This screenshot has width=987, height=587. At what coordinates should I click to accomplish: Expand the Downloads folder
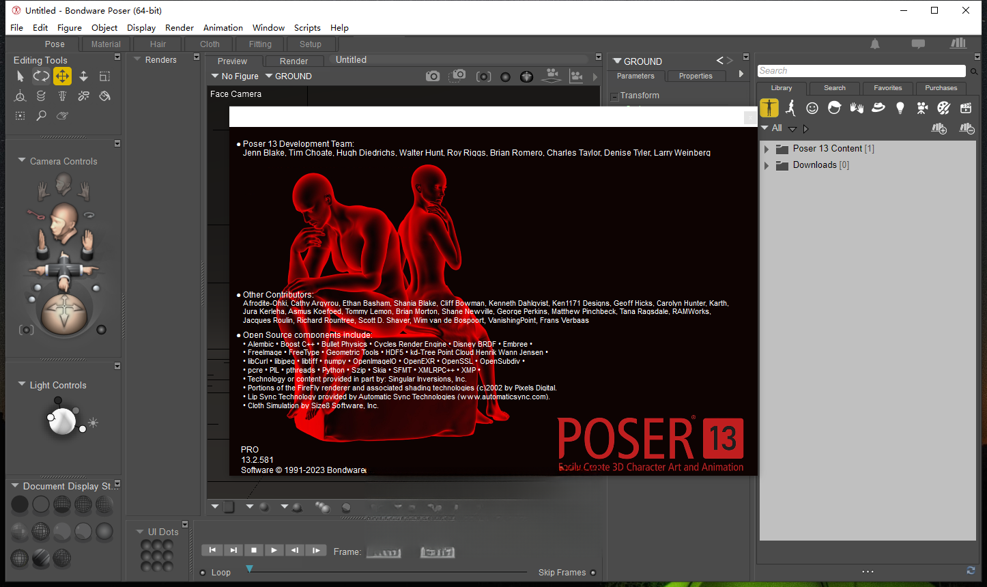(767, 165)
